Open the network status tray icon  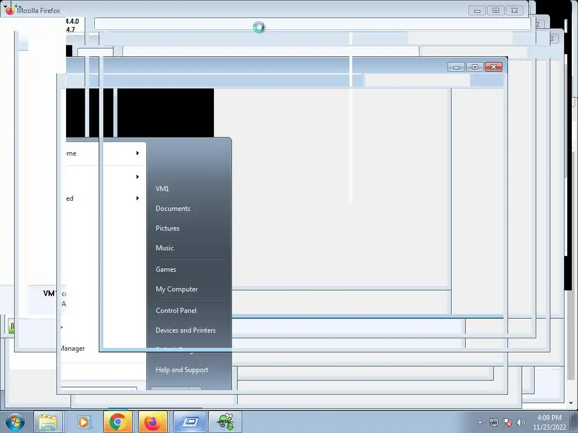click(493, 422)
